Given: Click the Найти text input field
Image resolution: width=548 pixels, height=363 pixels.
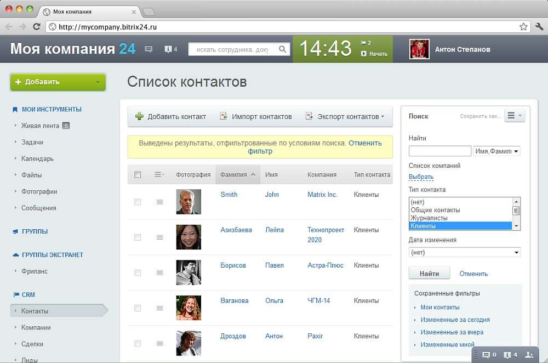Looking at the screenshot, I should (439, 151).
